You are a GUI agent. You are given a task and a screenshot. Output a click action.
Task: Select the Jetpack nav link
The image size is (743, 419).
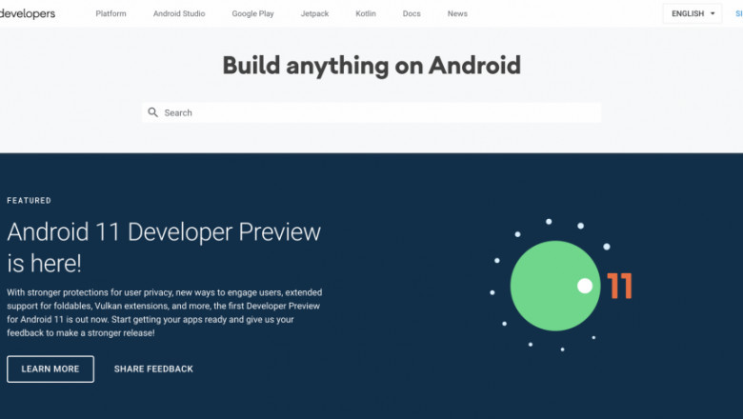[314, 13]
